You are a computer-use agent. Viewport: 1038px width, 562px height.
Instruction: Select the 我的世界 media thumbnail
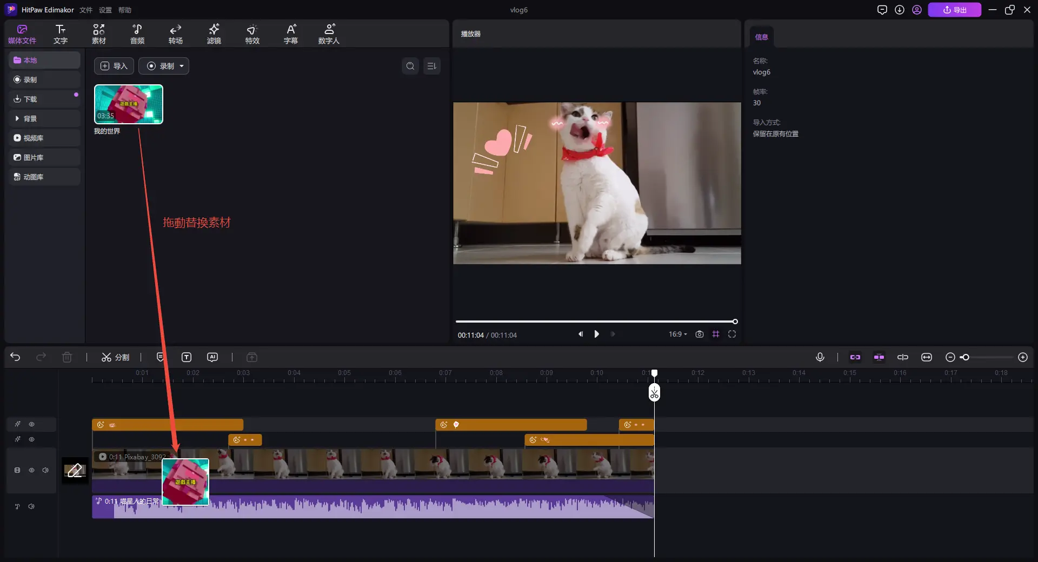tap(129, 104)
